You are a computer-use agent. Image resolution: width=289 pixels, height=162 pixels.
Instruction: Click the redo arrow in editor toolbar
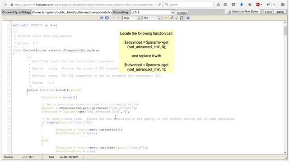pyautogui.click(x=118, y=18)
